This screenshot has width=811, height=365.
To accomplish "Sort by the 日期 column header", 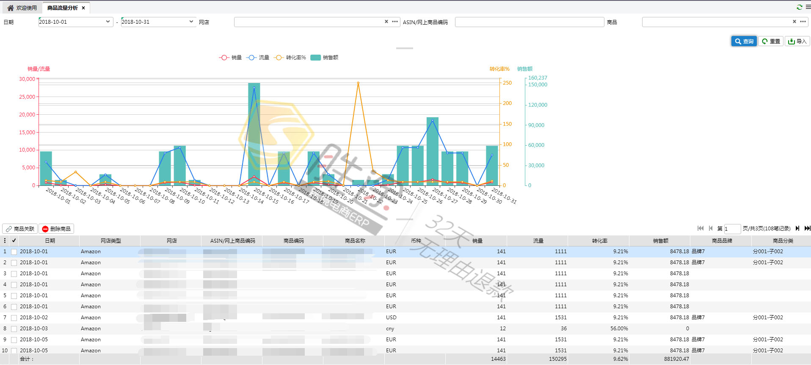I will pyautogui.click(x=49, y=241).
